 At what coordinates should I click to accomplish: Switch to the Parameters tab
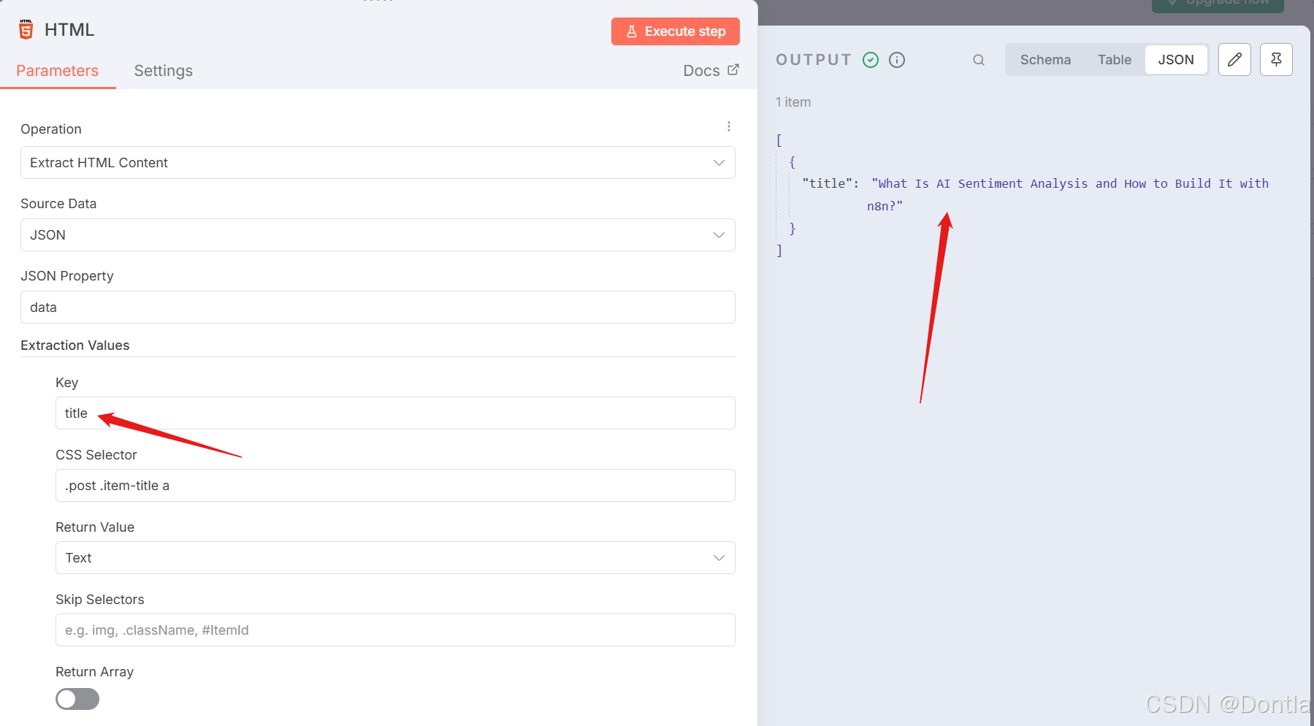pyautogui.click(x=57, y=71)
